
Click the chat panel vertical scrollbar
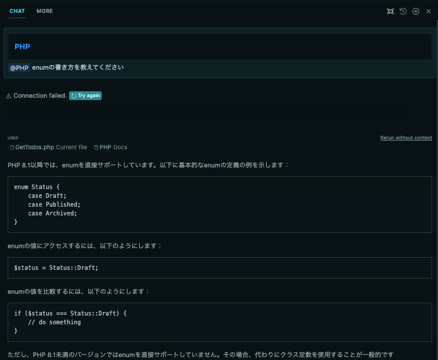(x=437, y=190)
